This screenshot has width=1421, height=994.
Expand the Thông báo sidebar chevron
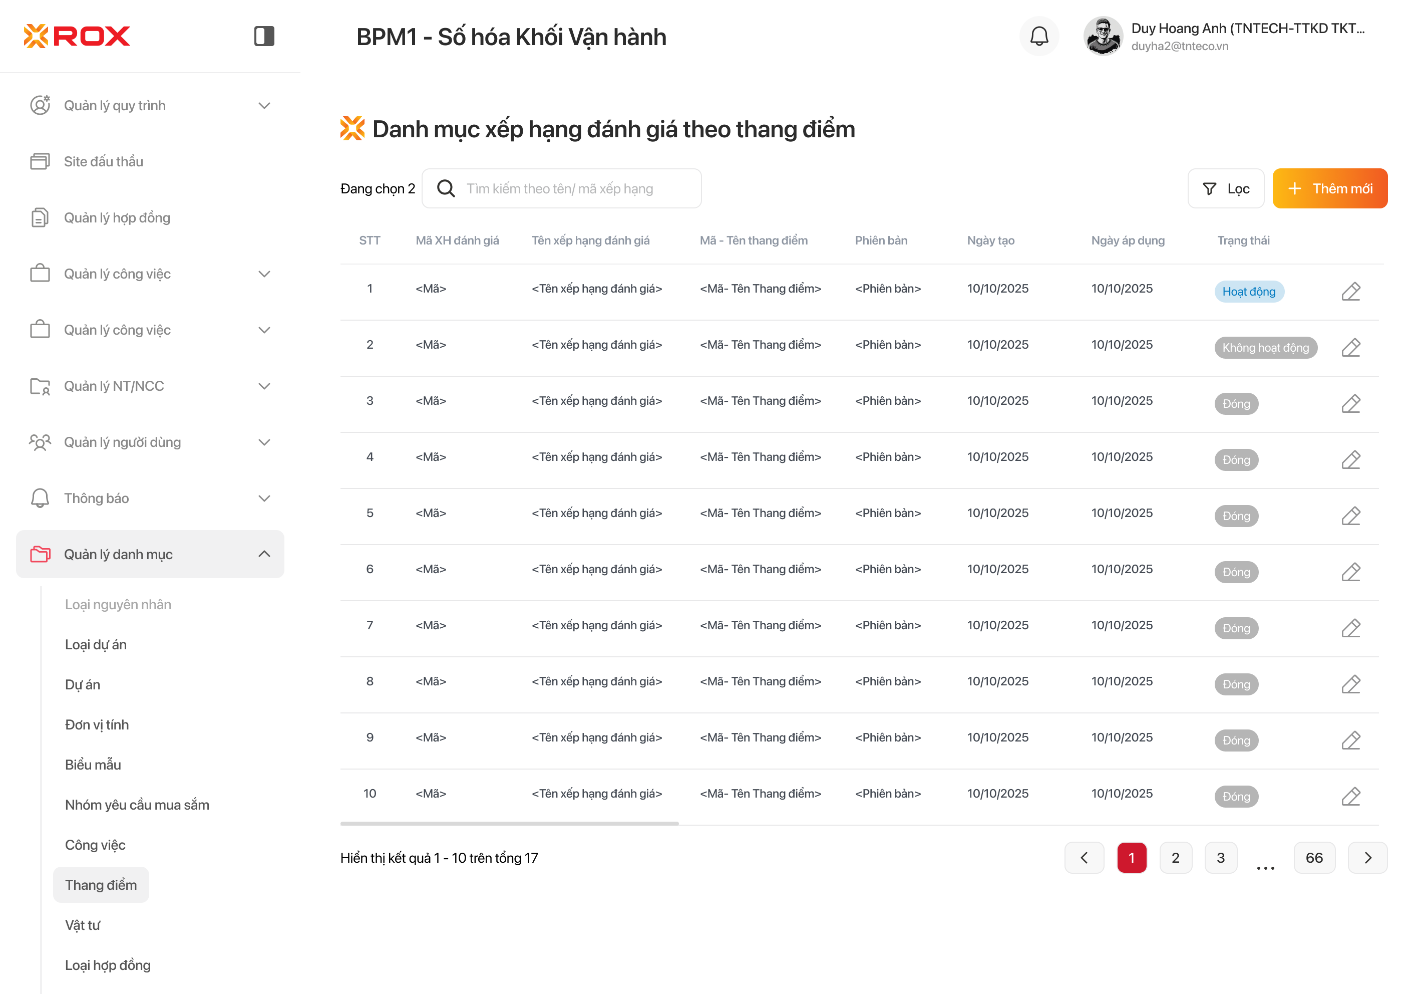264,498
